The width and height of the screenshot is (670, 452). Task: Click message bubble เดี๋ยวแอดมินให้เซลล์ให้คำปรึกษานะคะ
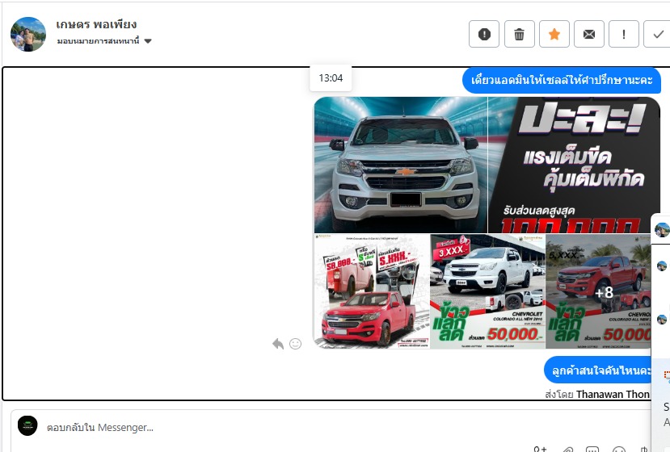coord(562,80)
